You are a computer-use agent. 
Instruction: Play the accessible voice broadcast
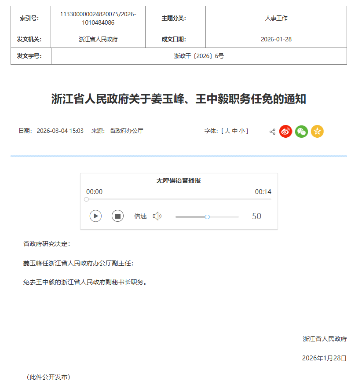[x=95, y=216]
